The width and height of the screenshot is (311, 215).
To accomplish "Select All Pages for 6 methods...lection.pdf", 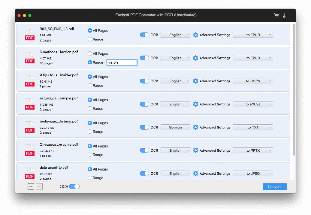I will (90, 54).
